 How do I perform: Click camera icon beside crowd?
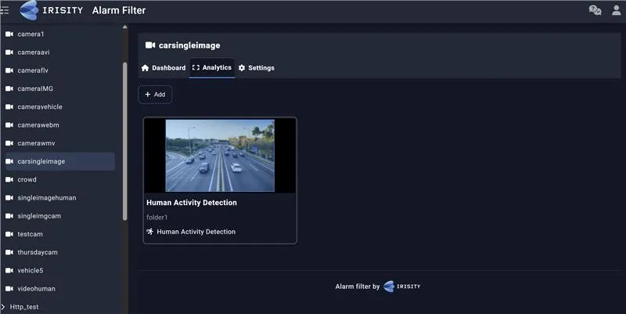[9, 180]
